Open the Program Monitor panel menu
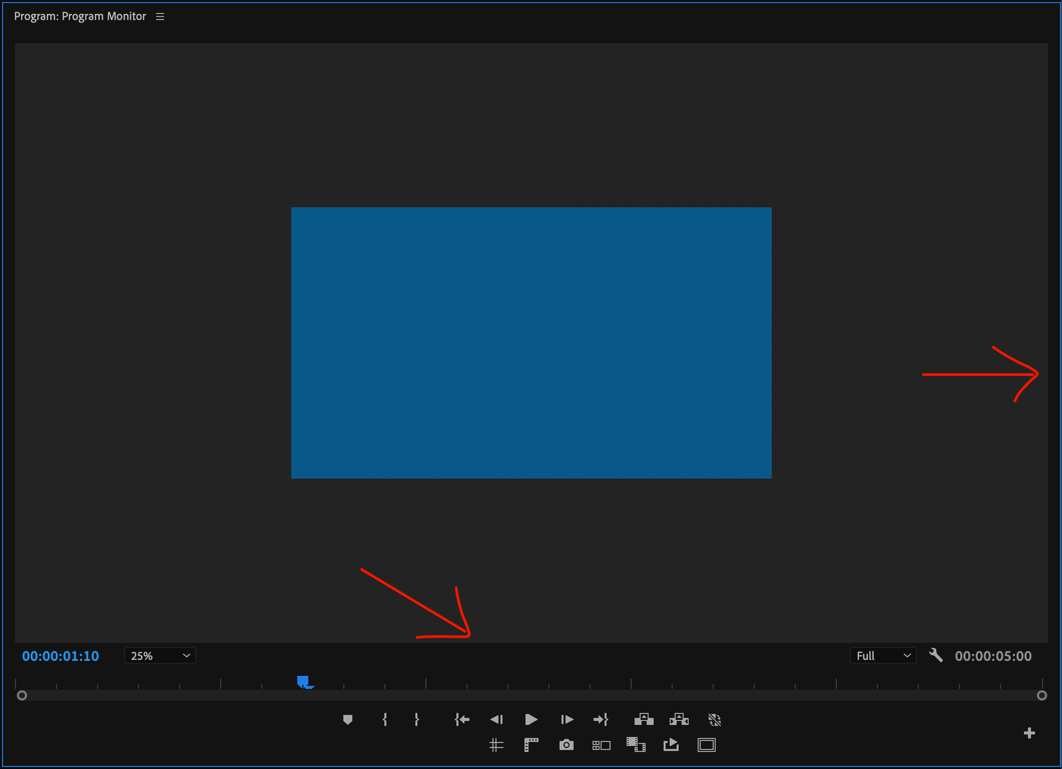This screenshot has height=769, width=1062. point(160,16)
